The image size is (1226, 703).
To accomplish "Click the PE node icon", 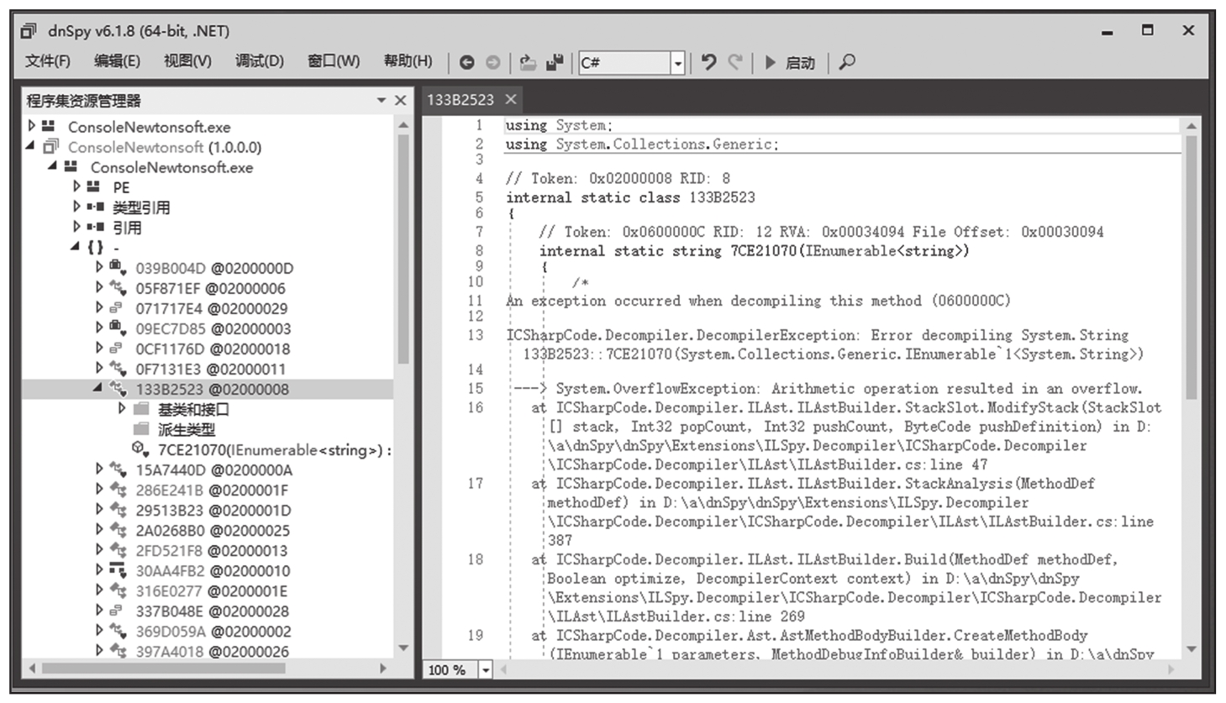I will (94, 186).
